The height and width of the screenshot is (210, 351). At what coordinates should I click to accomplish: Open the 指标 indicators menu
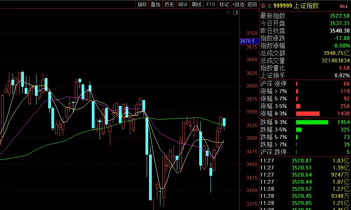pyautogui.click(x=142, y=4)
